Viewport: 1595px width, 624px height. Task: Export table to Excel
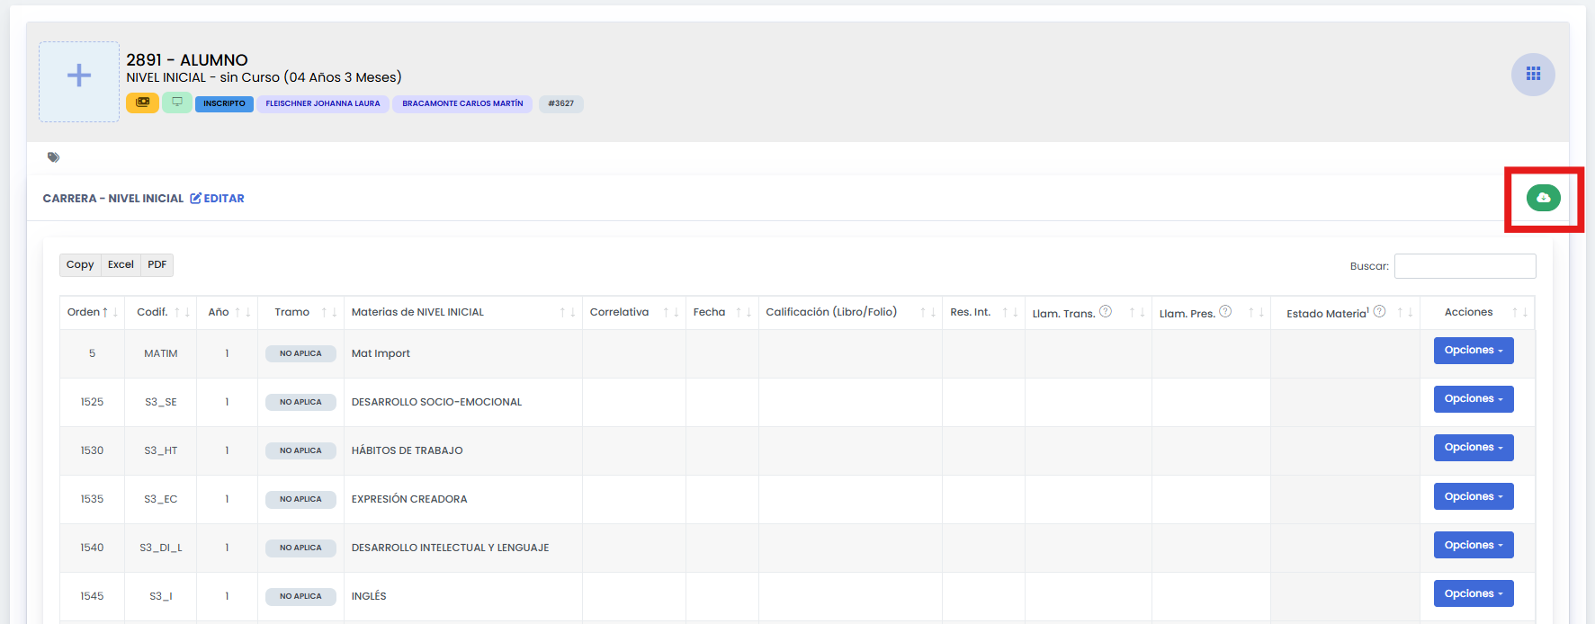121,264
